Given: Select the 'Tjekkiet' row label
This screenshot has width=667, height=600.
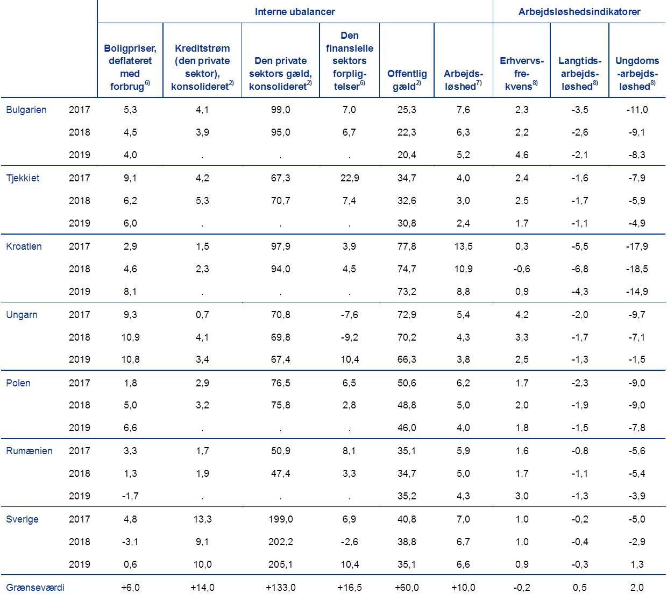Looking at the screenshot, I should point(23,178).
